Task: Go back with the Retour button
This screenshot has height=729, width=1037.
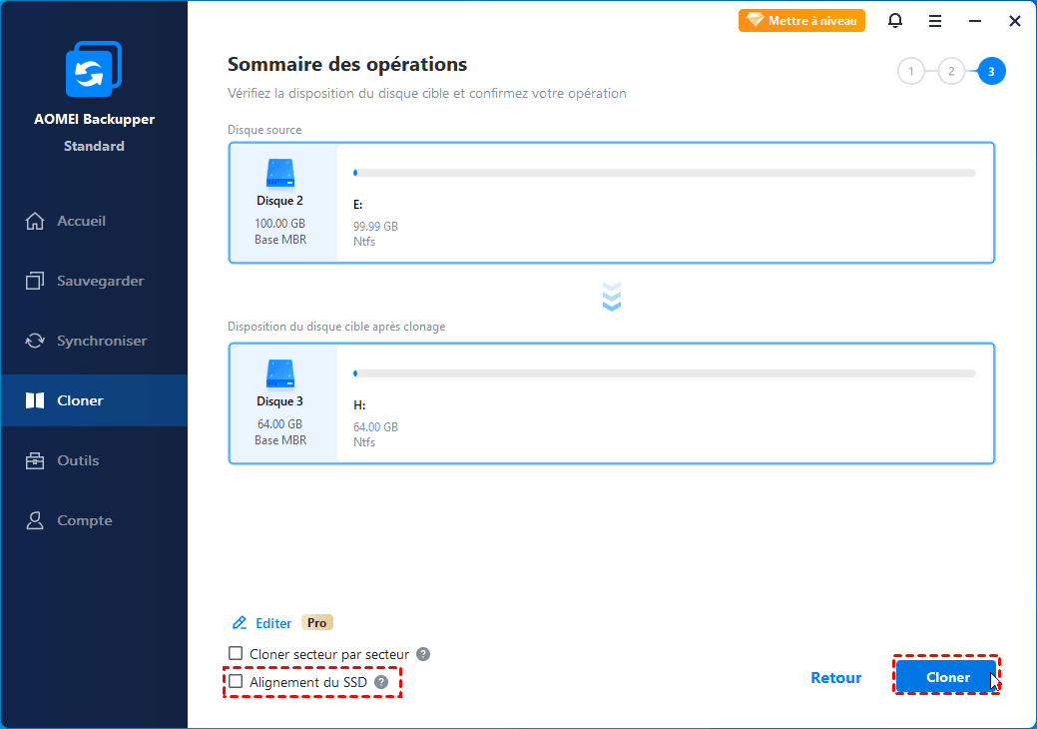Action: (x=836, y=677)
